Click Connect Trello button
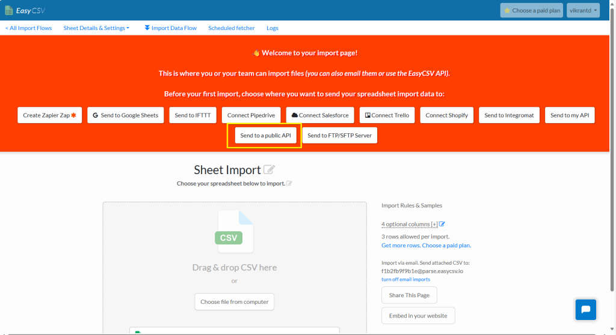This screenshot has width=616, height=335. coord(387,115)
